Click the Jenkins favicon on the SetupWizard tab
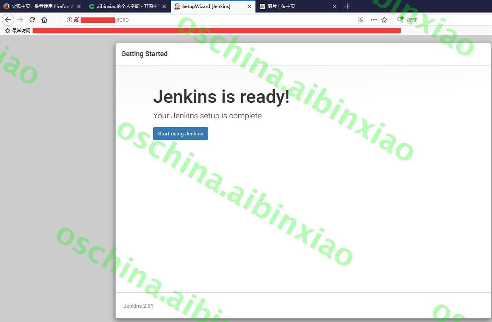The image size is (492, 322). 177,6
